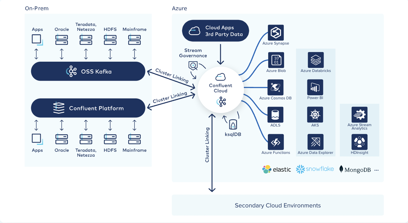The height and width of the screenshot is (223, 408).
Task: Open Azure Cosmos DB
Action: pyautogui.click(x=276, y=87)
